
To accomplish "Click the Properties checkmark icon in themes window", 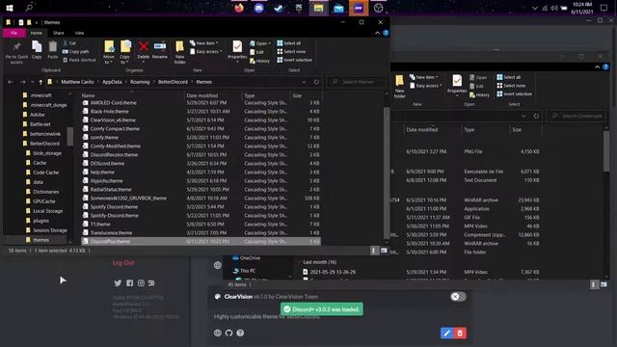I will [237, 46].
